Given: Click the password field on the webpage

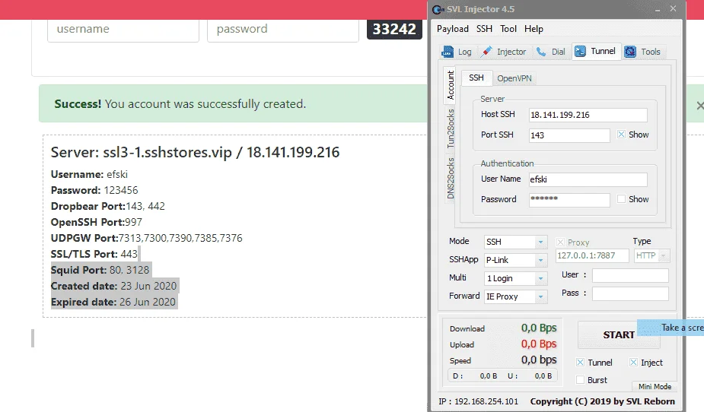Looking at the screenshot, I should (x=283, y=29).
